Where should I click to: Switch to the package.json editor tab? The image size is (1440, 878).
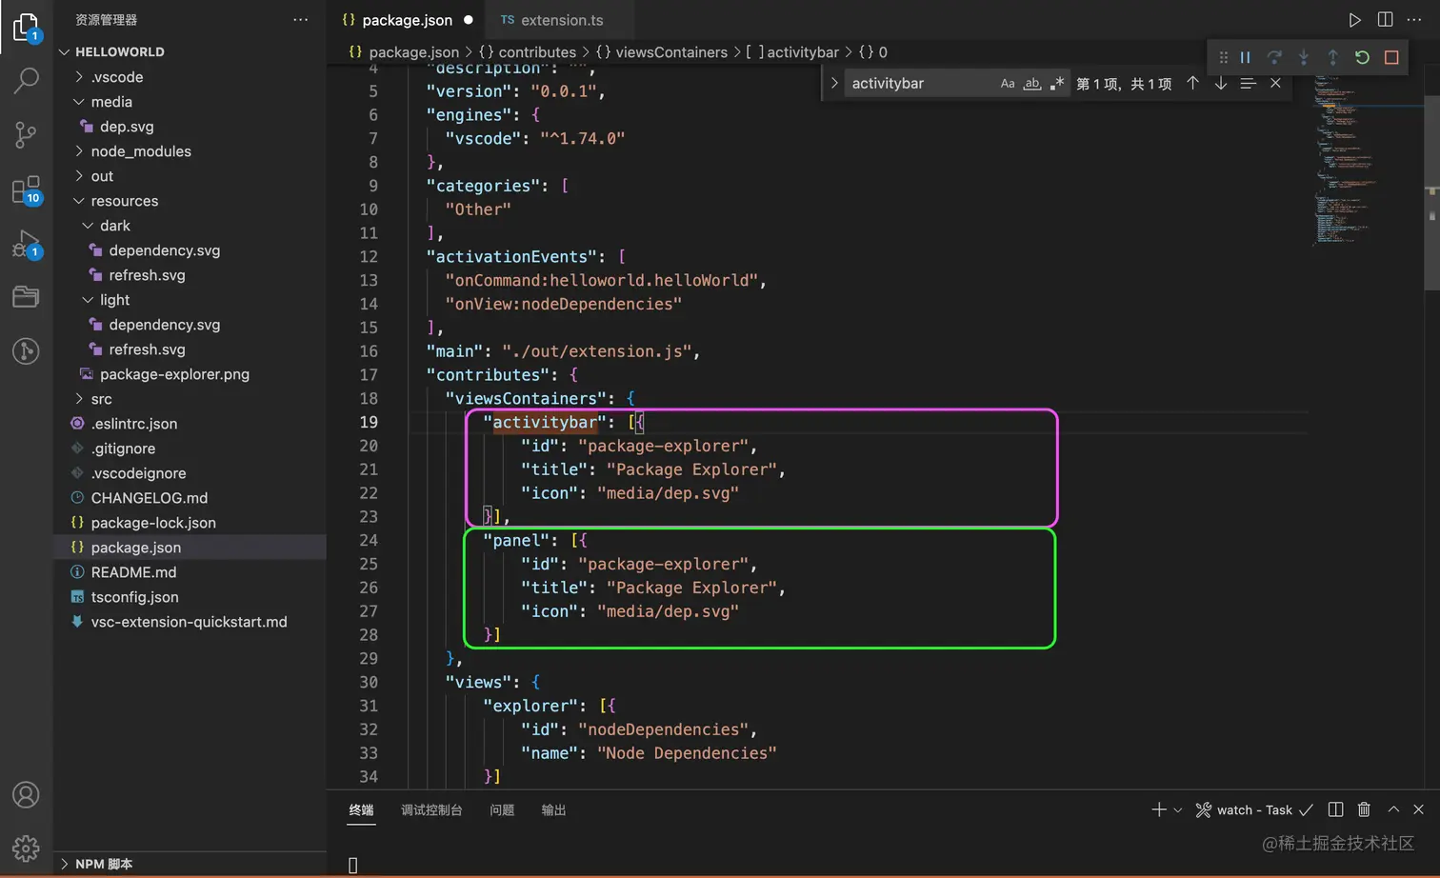[408, 20]
